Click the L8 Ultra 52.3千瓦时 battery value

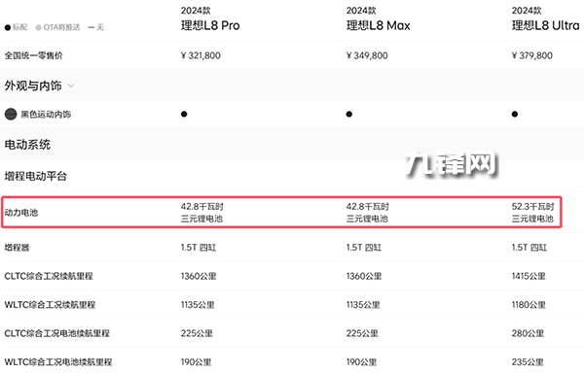pos(533,207)
